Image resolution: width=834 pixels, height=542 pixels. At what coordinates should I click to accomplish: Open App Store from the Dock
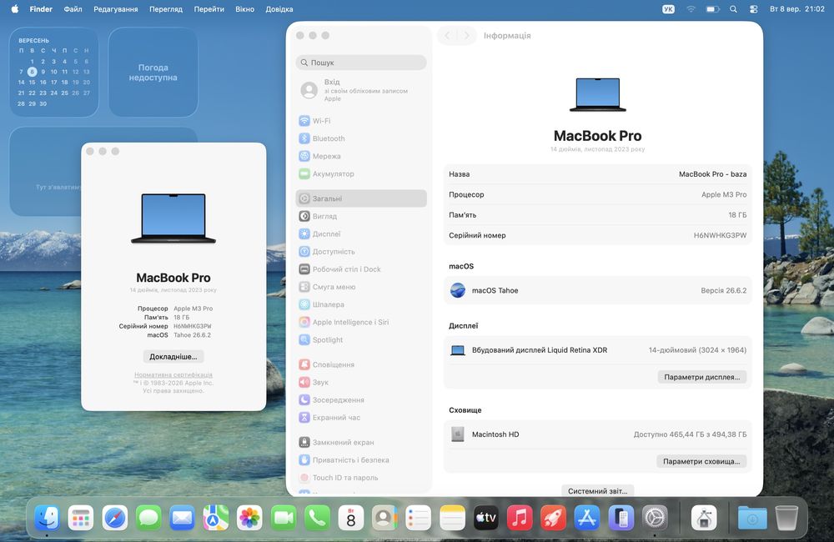(x=587, y=518)
